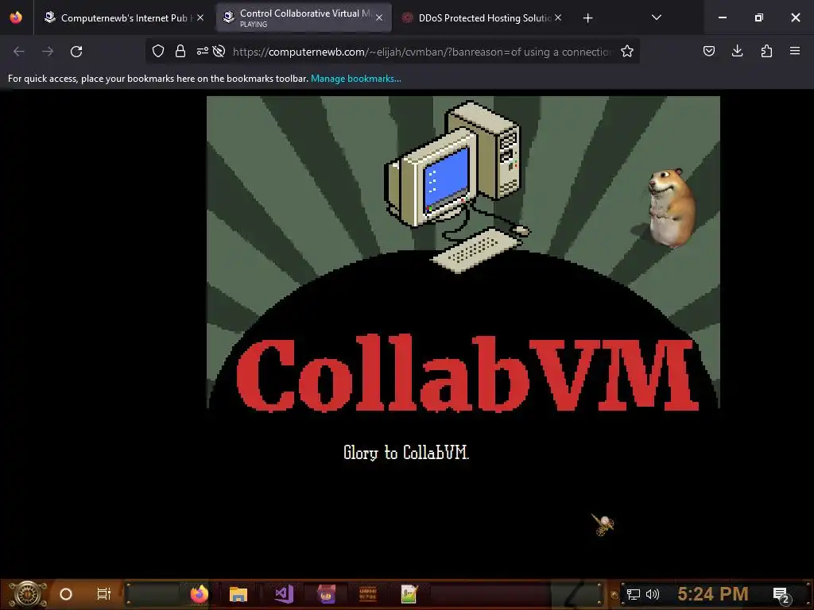Open Firefox from the taskbar

200,594
